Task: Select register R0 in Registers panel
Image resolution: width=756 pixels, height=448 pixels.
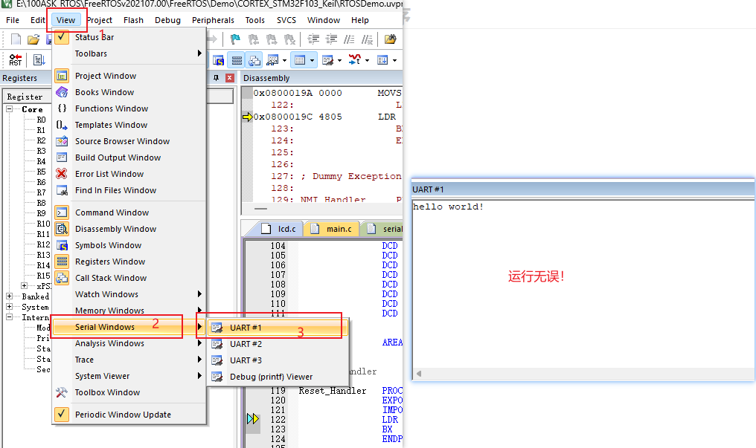Action: click(x=42, y=120)
